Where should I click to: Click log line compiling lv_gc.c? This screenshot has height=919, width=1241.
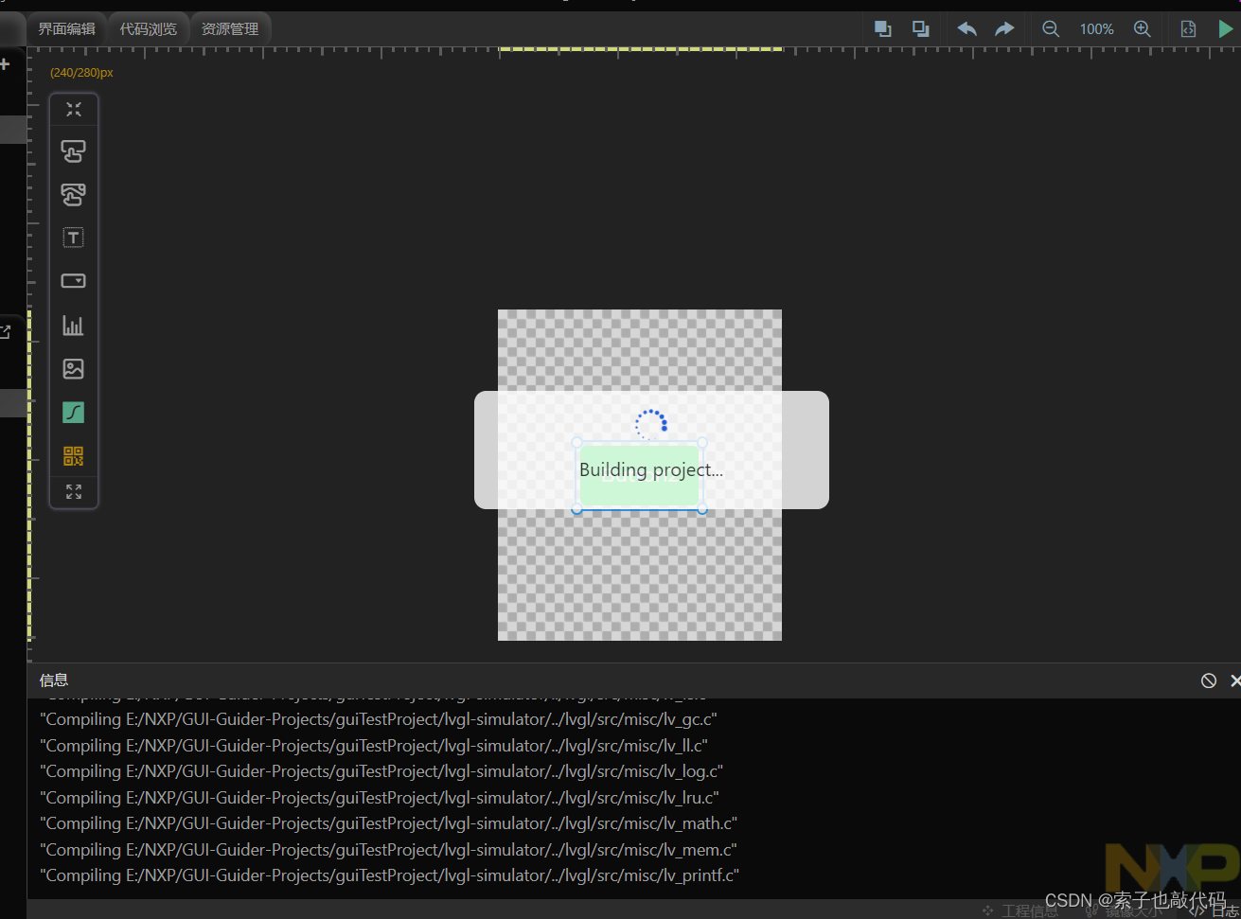point(379,719)
